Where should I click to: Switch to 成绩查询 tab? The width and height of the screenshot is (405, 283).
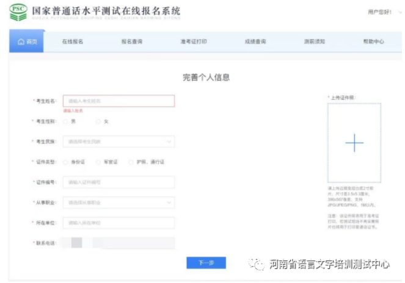point(255,41)
